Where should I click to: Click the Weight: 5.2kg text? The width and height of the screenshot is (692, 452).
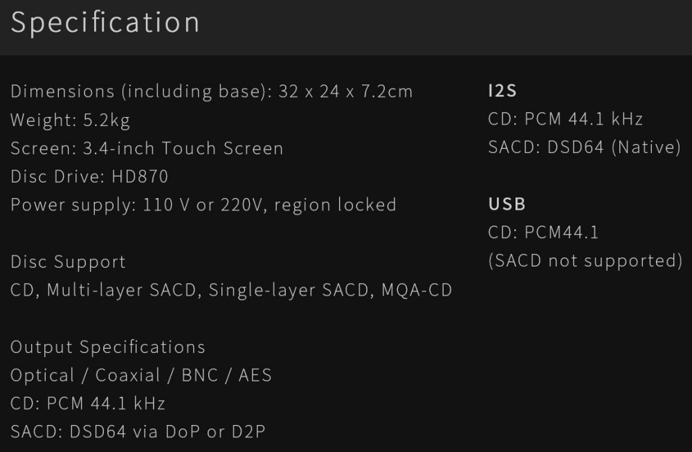point(71,120)
